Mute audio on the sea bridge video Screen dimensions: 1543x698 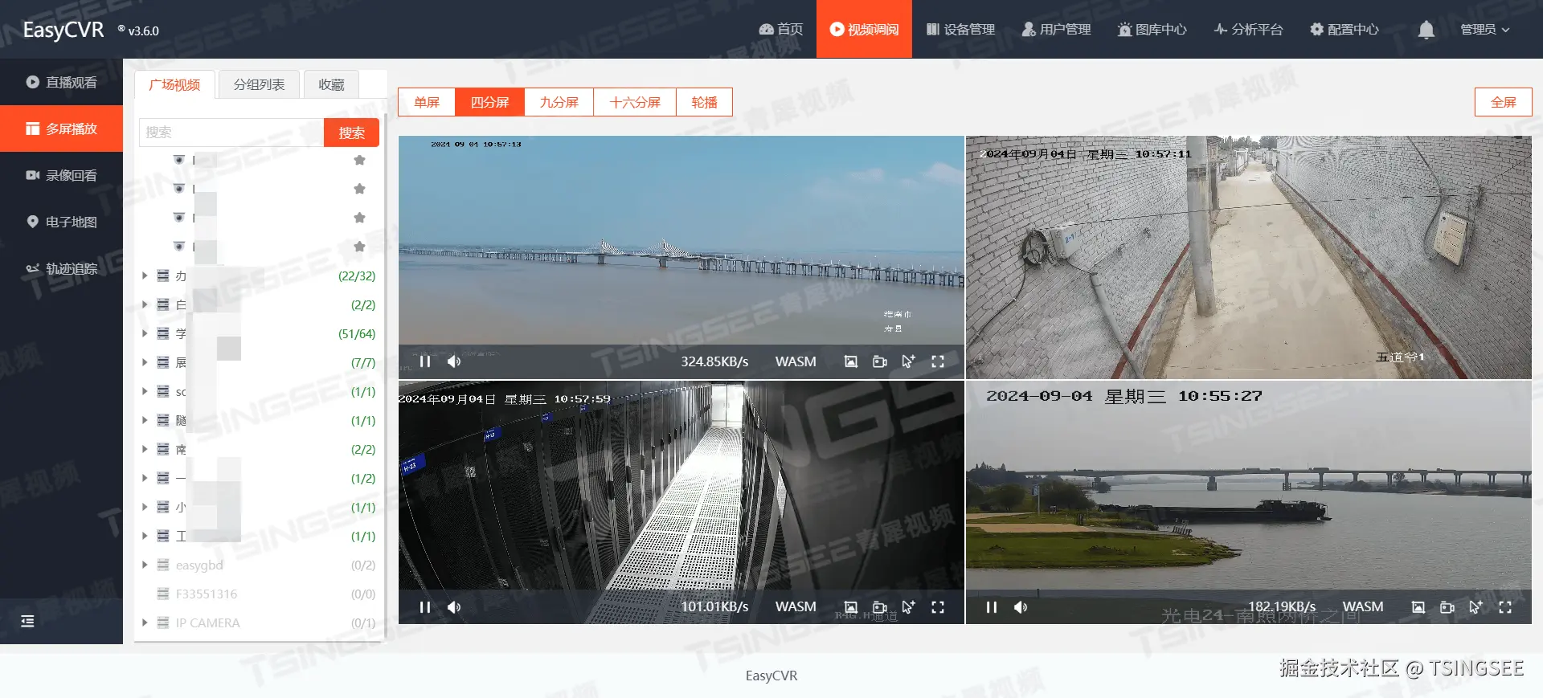(454, 361)
